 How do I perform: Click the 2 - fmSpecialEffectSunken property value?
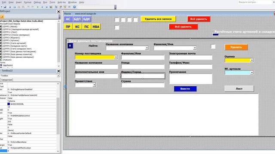pos(31,148)
